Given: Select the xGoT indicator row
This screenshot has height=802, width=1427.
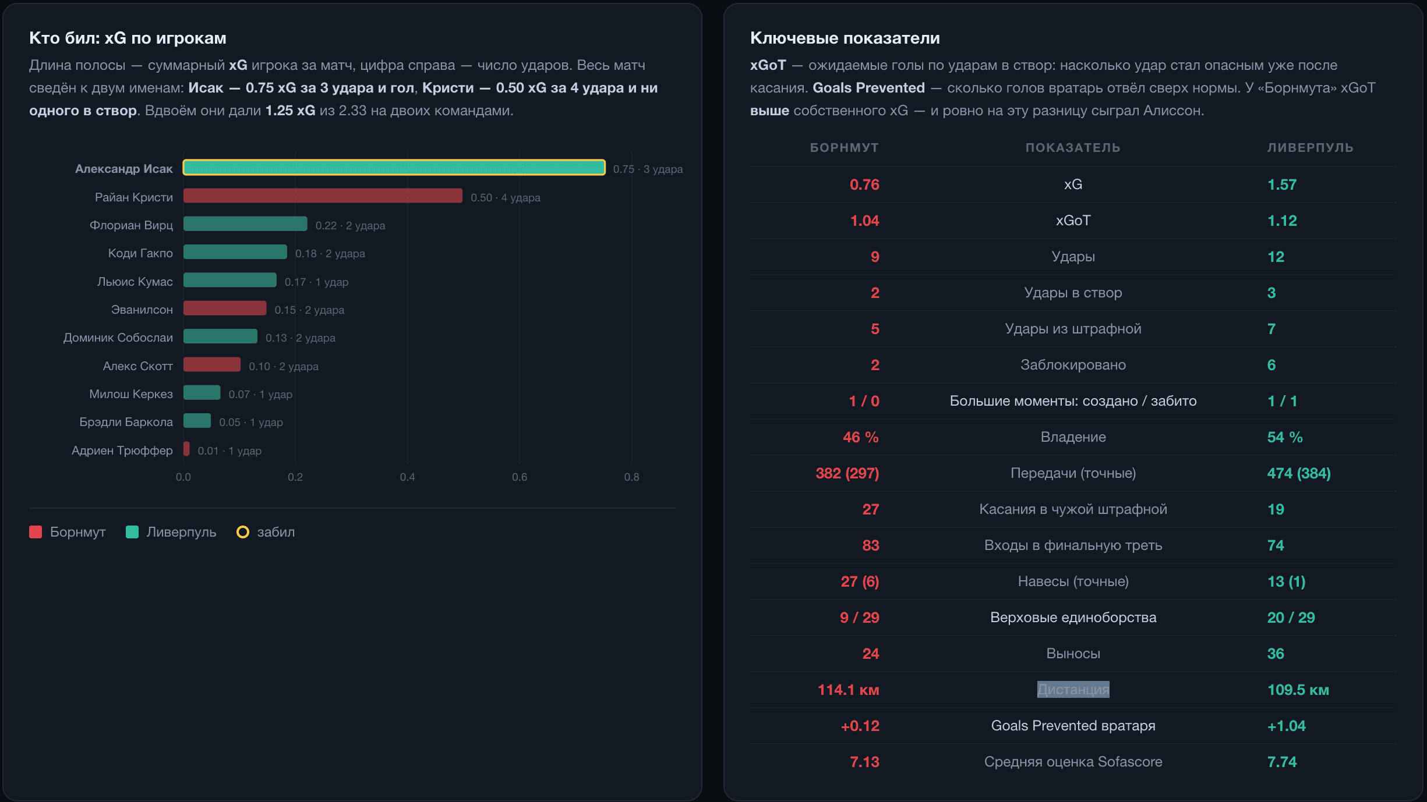Looking at the screenshot, I should pyautogui.click(x=1073, y=221).
